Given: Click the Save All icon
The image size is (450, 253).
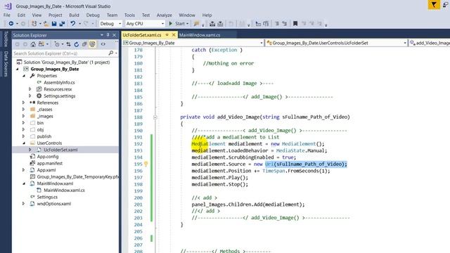Looking at the screenshot, I should click(x=62, y=23).
